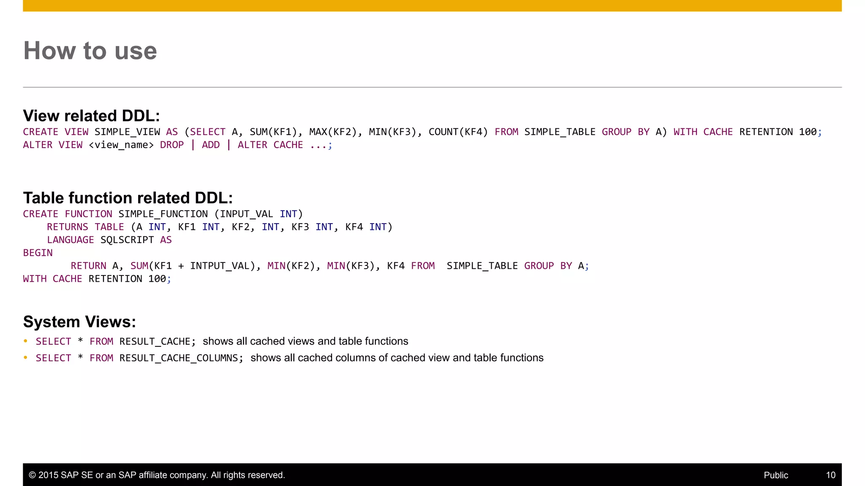Click the SELECT * FROM RESULT_CACHE_COLUMNS; statement
This screenshot has width=865, height=486.
click(x=139, y=358)
